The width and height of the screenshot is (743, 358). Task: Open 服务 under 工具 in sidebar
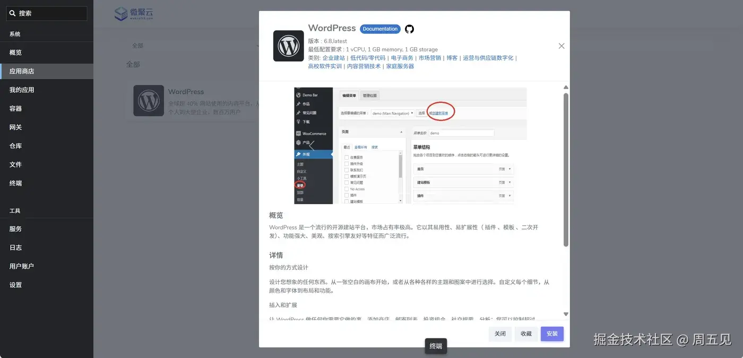pos(47,229)
